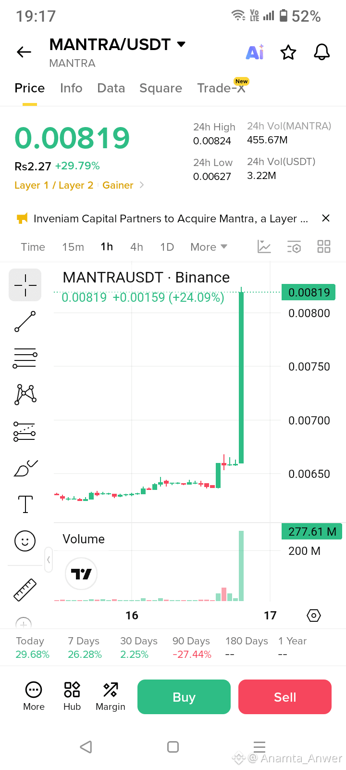Screen dimensions: 346x770
Task: Click the 24h Low value 0.00627
Action: click(212, 177)
